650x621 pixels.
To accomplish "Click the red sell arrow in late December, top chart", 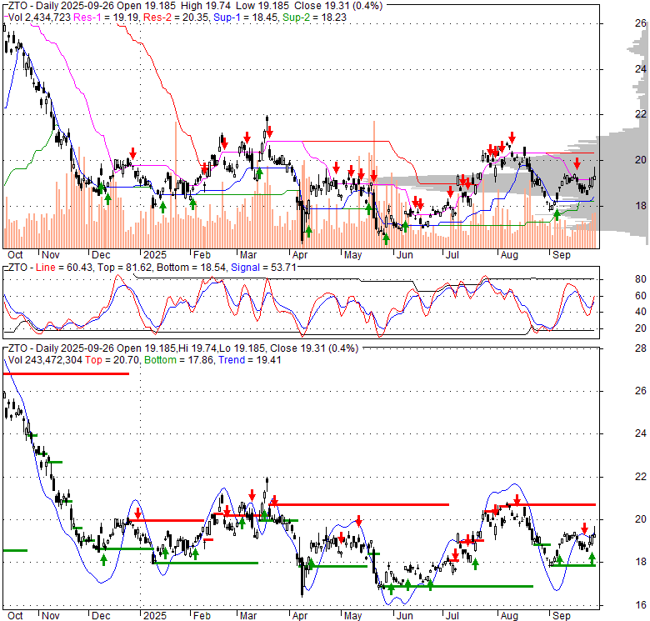I will coord(132,153).
